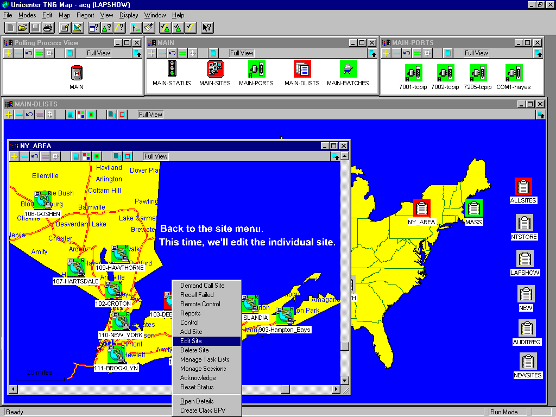Screen dimensions: 556x417
Task: Choose Create Class BPV from context menu
Action: [x=207, y=410]
